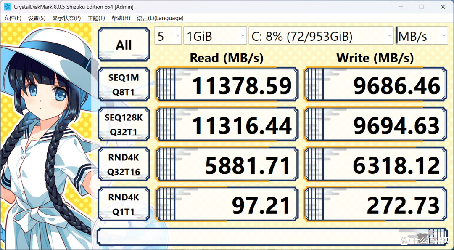This screenshot has width=454, height=250.
Task: Click the SEQ128K read result 11316.44
Action: (x=227, y=125)
